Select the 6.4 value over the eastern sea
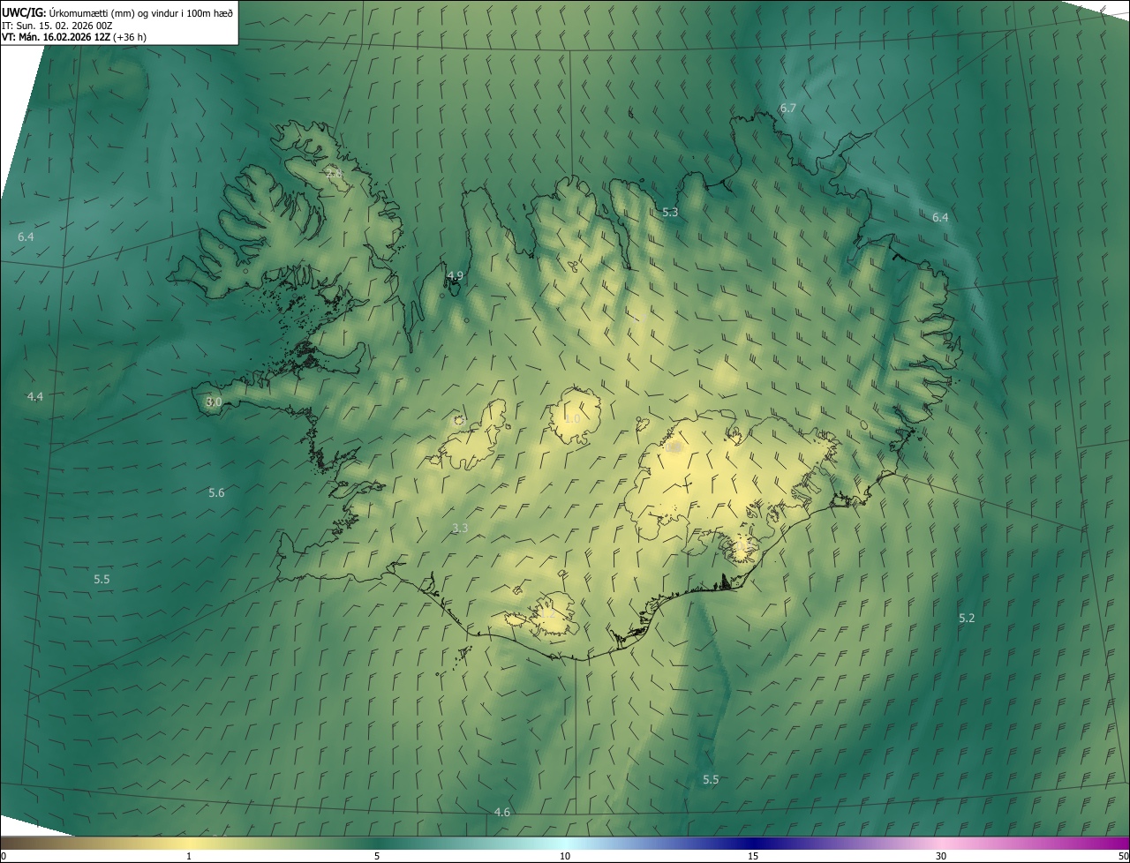The height and width of the screenshot is (863, 1130). tap(940, 217)
